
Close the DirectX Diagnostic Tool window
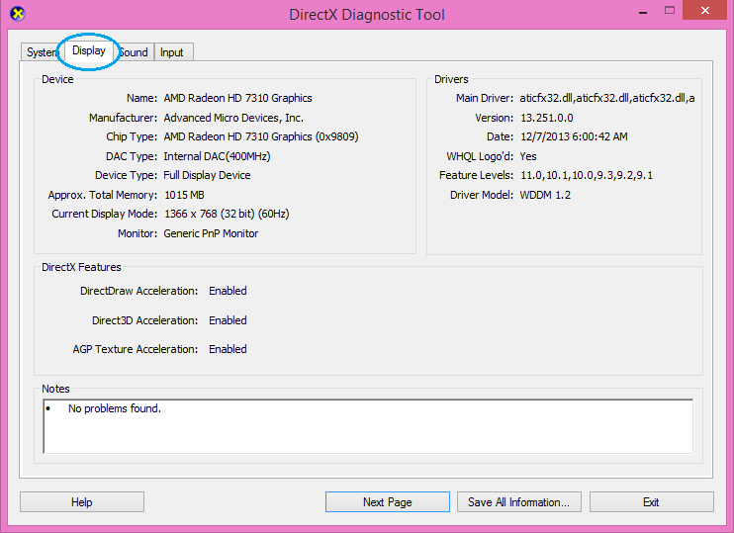pyautogui.click(x=705, y=10)
